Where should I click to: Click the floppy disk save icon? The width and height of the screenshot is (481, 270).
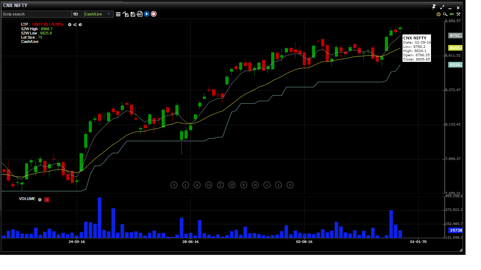click(133, 14)
